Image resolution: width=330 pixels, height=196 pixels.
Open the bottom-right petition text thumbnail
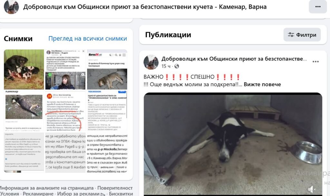pyautogui.click(x=107, y=153)
